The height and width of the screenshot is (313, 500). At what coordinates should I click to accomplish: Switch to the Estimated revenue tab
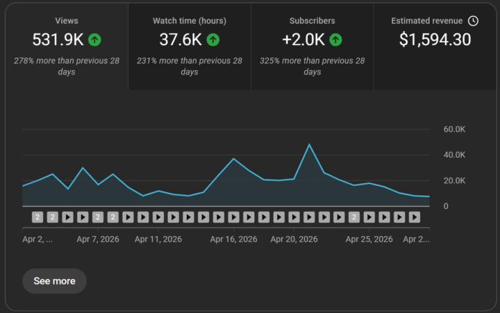tap(435, 46)
